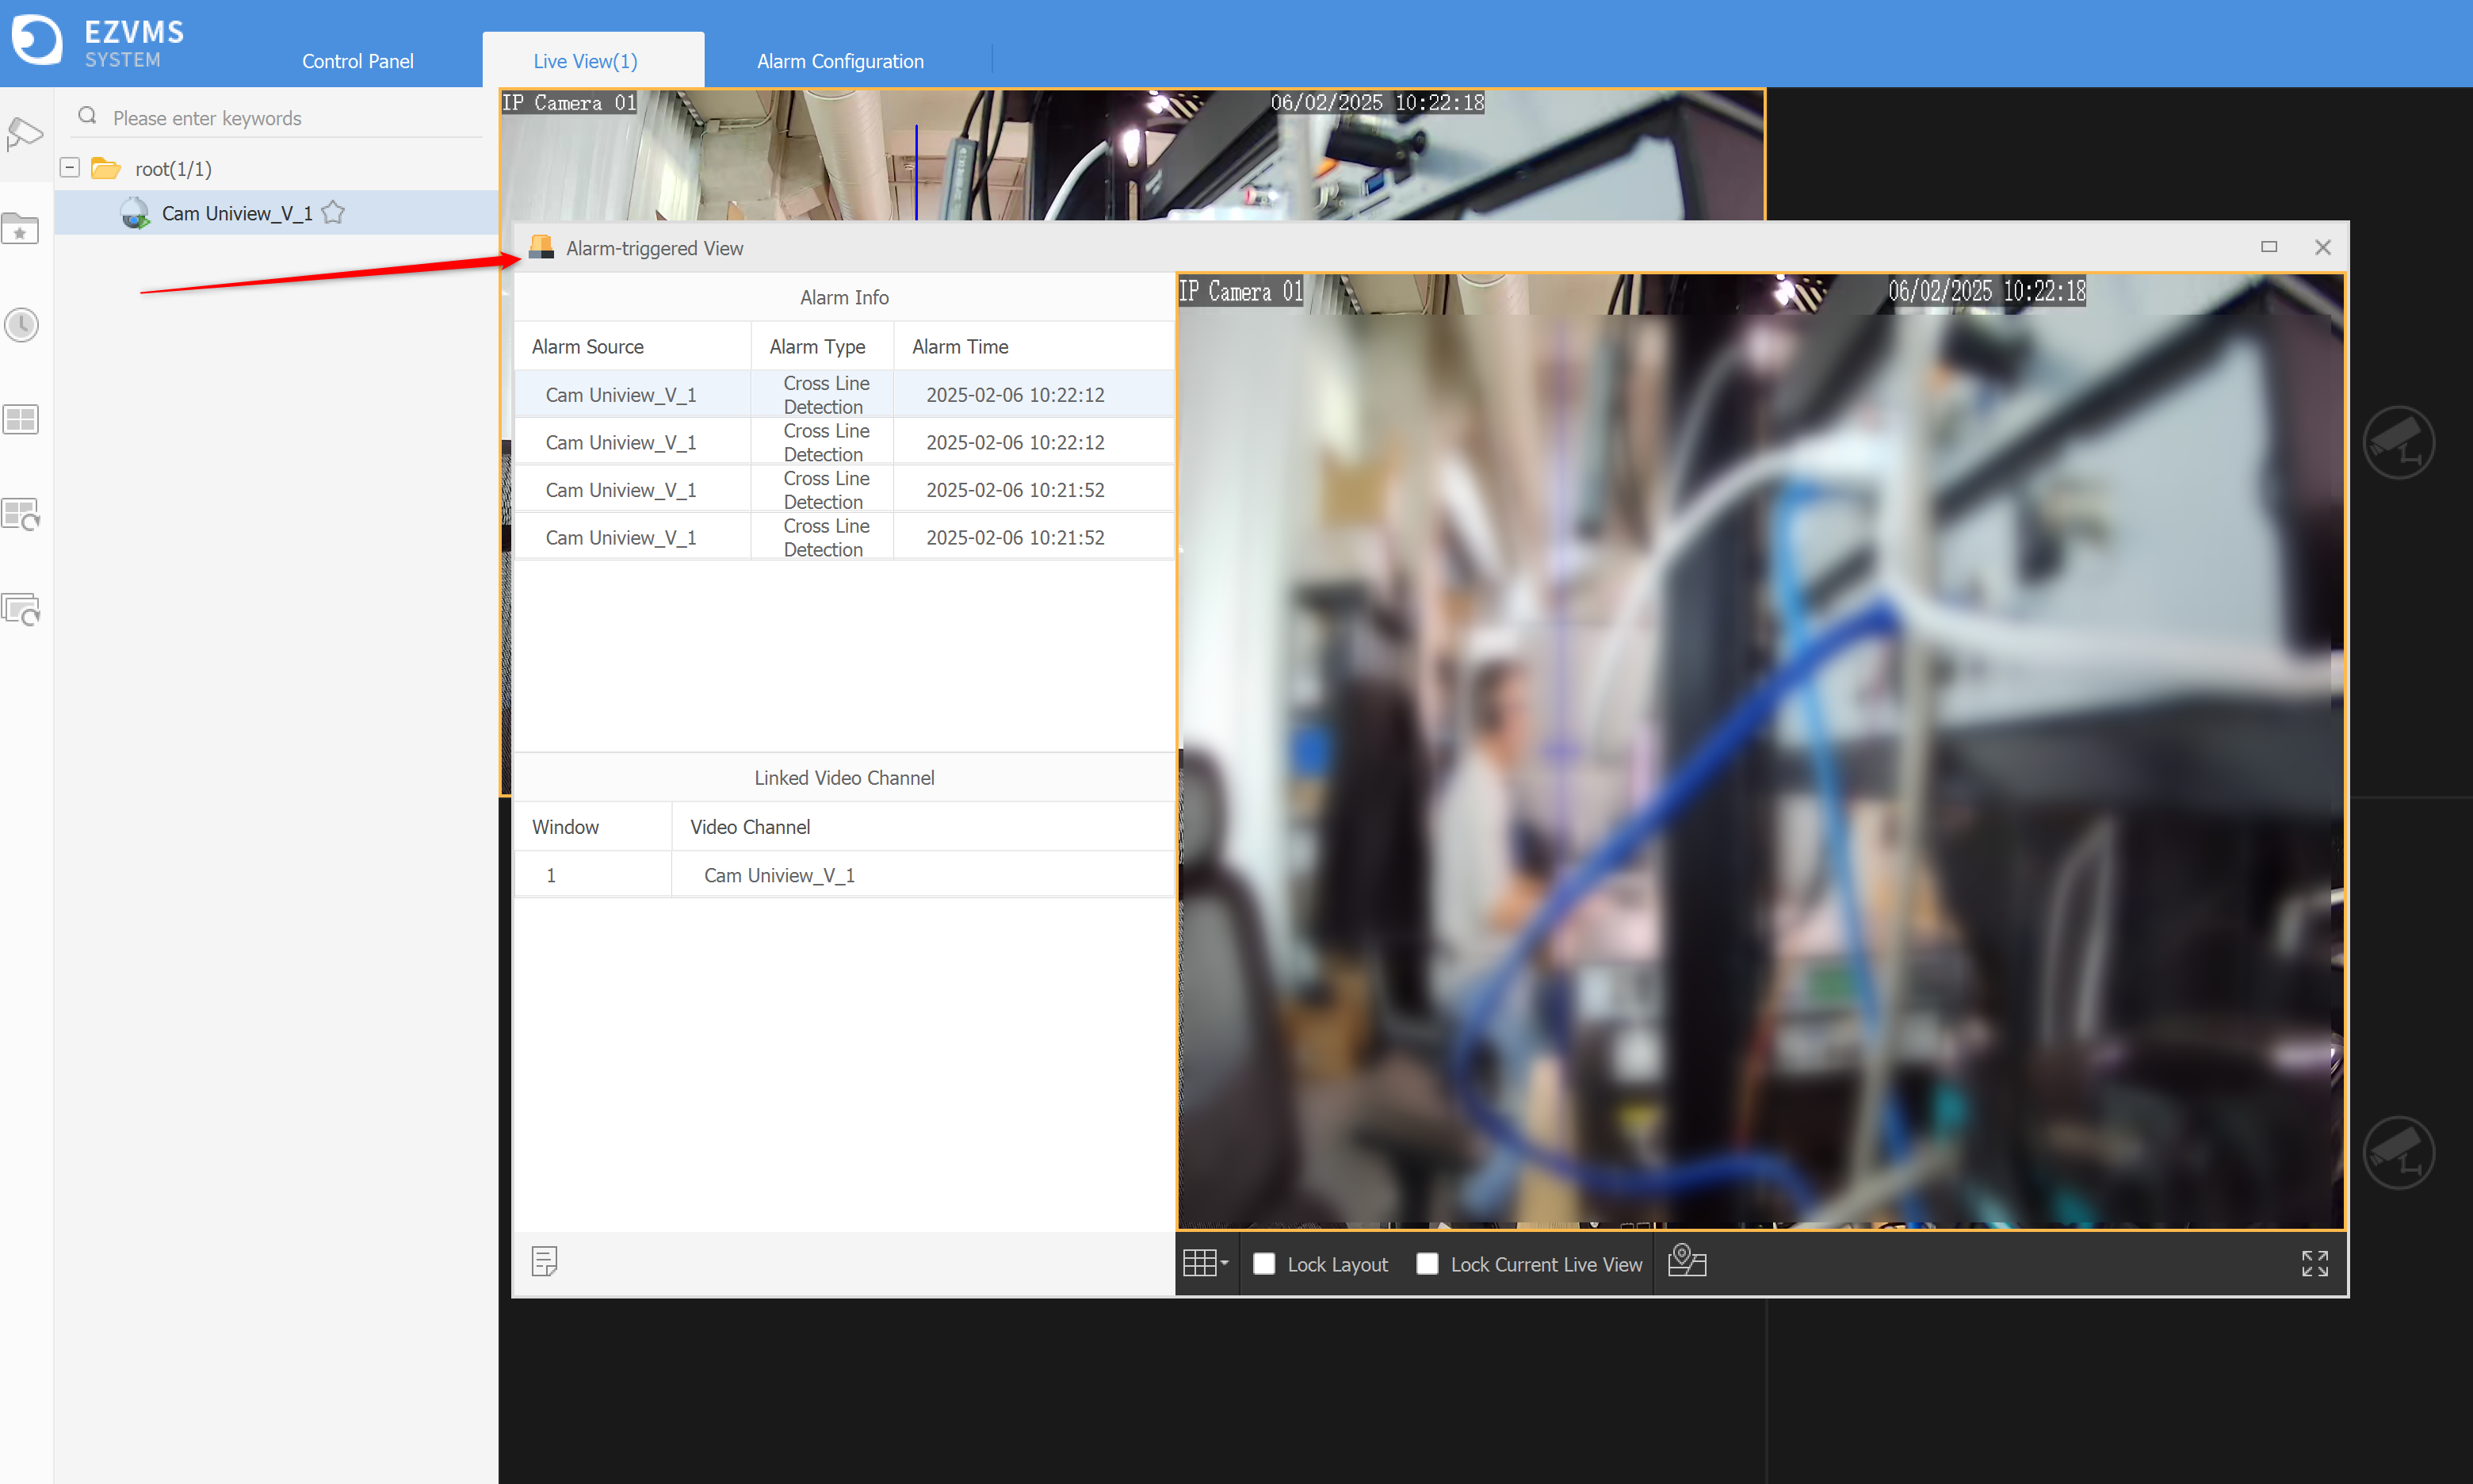
Task: Enter fullscreen using the expand icon
Action: click(x=2316, y=1263)
